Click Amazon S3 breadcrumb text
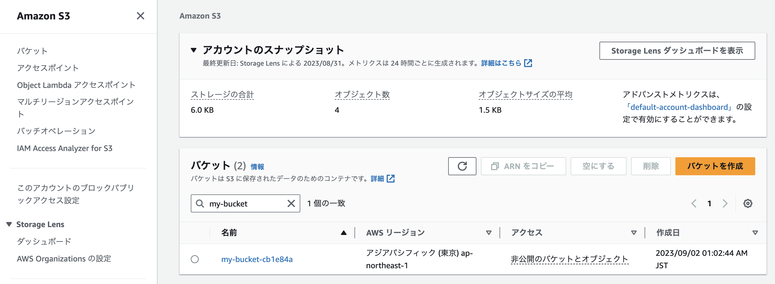Screen dimensions: 775x284 click(x=200, y=16)
